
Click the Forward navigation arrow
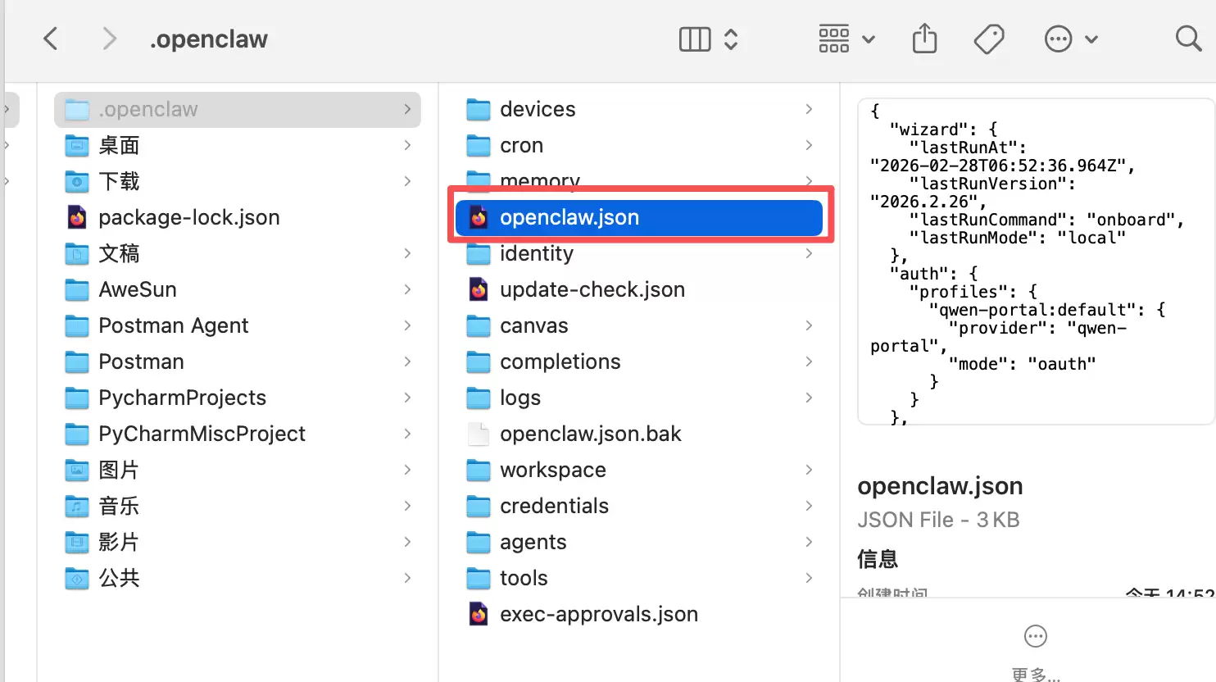click(x=109, y=39)
